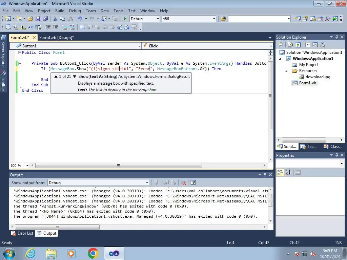Collapse the Public Class Form1 block
The width and height of the screenshot is (347, 260).
tap(20, 52)
